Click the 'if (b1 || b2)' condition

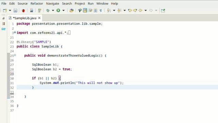[44, 78]
